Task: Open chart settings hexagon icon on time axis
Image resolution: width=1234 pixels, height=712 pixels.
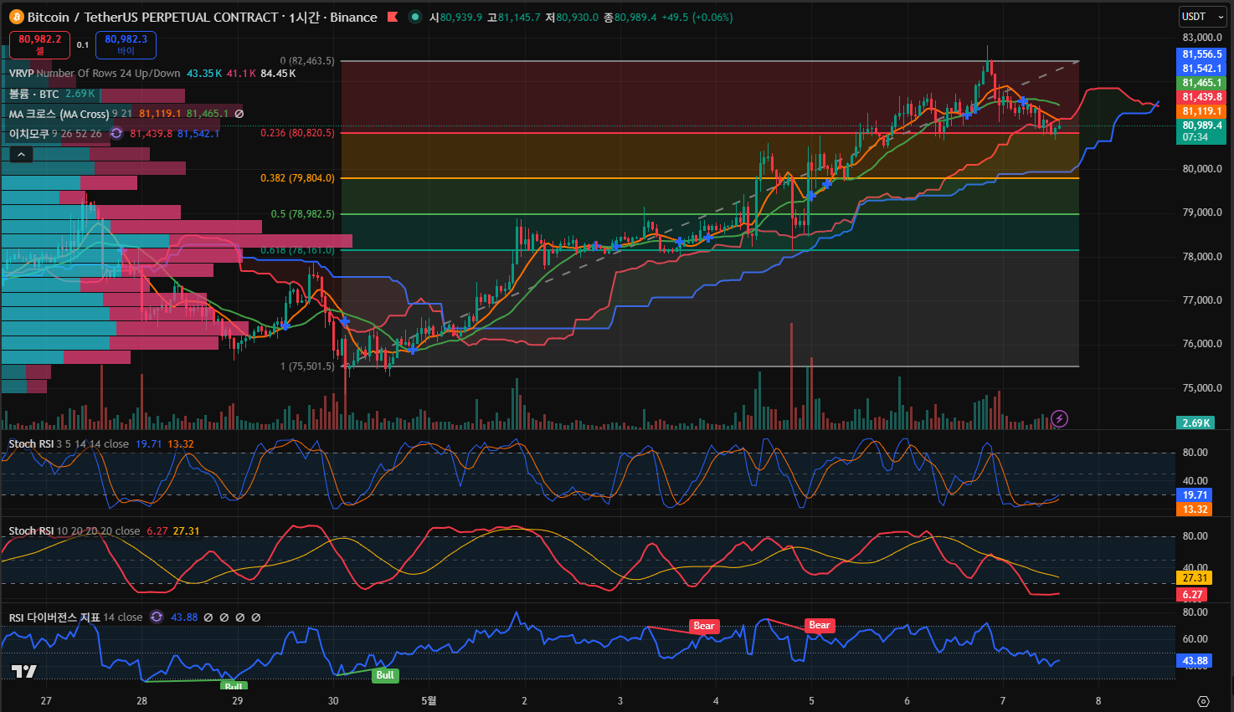Action: pos(1203,701)
